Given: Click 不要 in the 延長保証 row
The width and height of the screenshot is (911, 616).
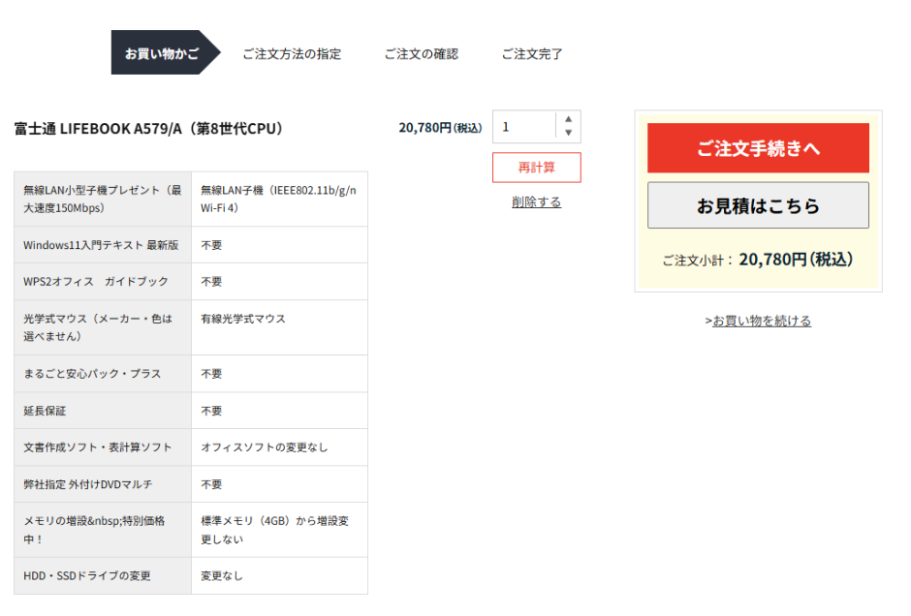Looking at the screenshot, I should tap(211, 411).
